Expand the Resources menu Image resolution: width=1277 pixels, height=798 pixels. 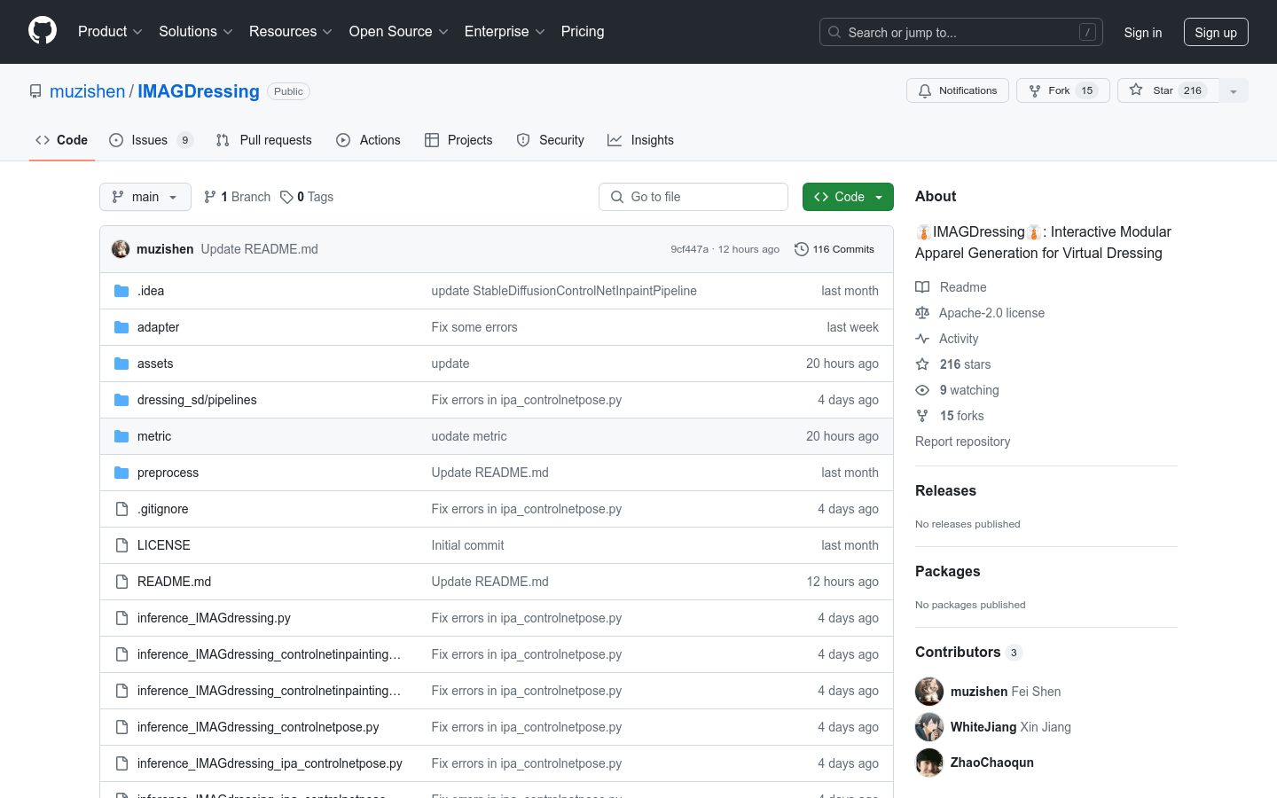point(291,31)
